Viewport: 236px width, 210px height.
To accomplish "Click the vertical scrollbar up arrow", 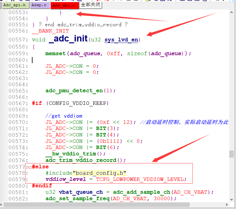I will click(231, 13).
